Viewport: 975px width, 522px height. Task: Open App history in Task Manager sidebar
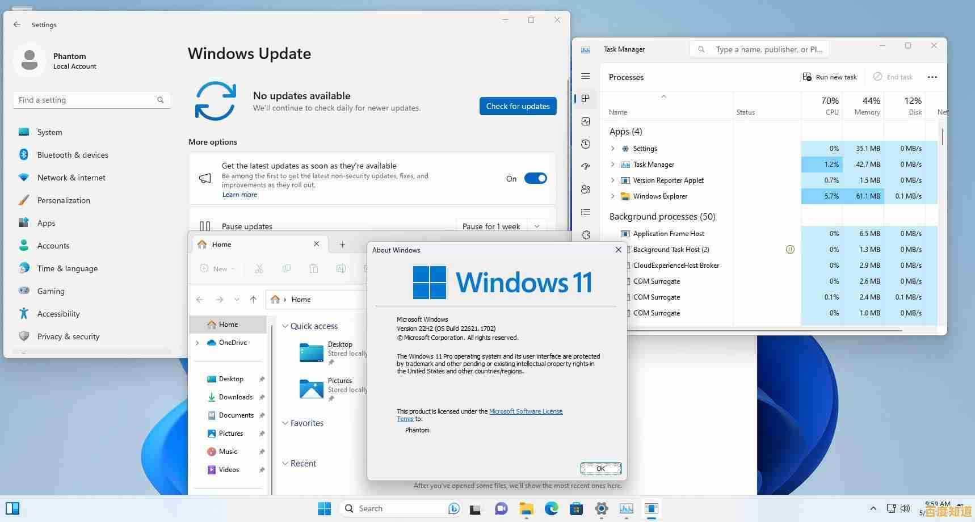tap(586, 144)
